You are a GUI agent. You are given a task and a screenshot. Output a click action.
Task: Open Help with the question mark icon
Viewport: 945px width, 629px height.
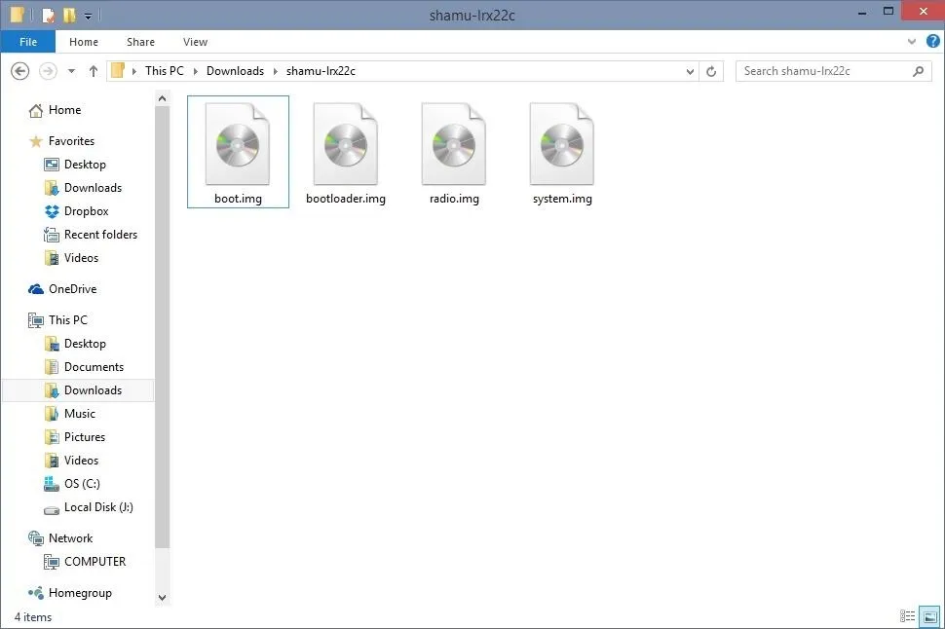pyautogui.click(x=933, y=41)
